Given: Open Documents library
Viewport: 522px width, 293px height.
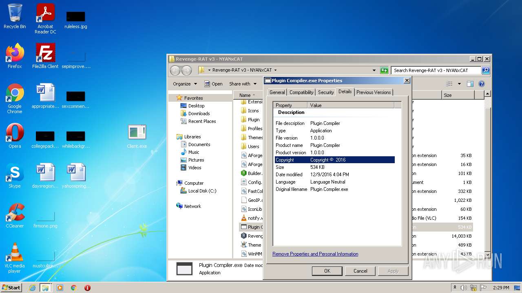Looking at the screenshot, I should 199,144.
